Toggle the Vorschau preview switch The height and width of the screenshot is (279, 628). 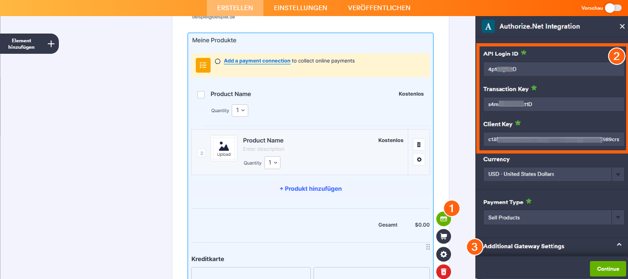[x=613, y=8]
